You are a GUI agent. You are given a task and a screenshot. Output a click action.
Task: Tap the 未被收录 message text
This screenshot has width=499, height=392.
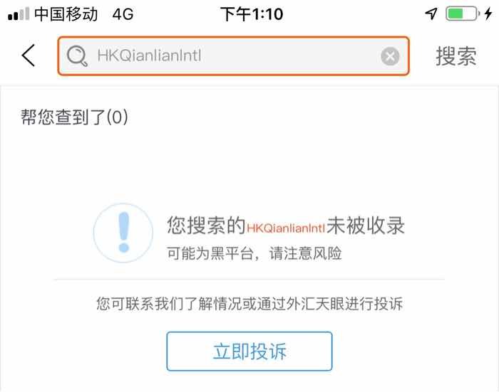click(365, 226)
